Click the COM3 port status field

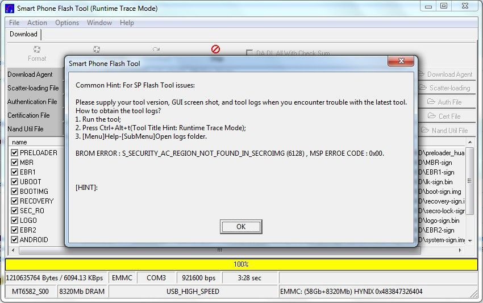click(156, 278)
